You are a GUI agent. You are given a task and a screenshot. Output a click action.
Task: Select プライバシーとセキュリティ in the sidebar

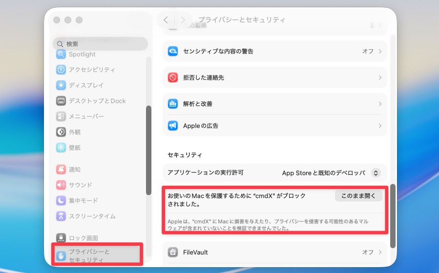tap(97, 255)
